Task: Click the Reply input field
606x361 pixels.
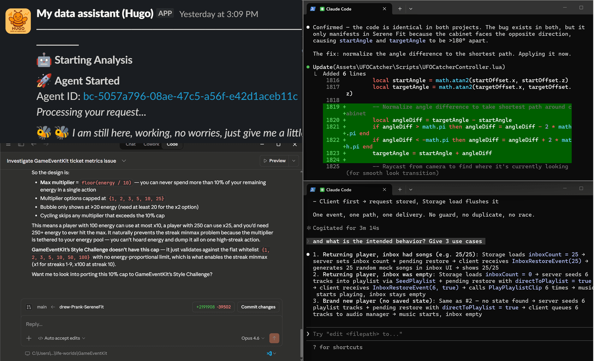Action: coord(126,324)
